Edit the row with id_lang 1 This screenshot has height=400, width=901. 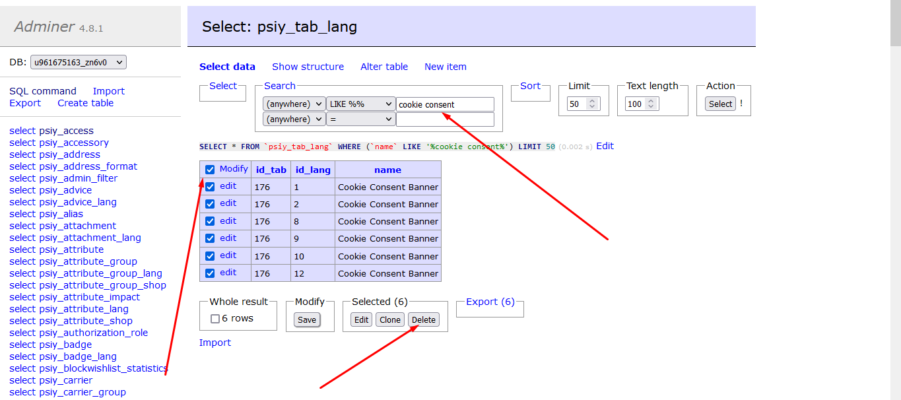(228, 186)
